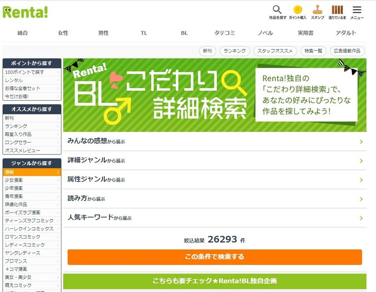376x292 pixels.
Task: Switch to the TL tab
Action: click(x=144, y=33)
